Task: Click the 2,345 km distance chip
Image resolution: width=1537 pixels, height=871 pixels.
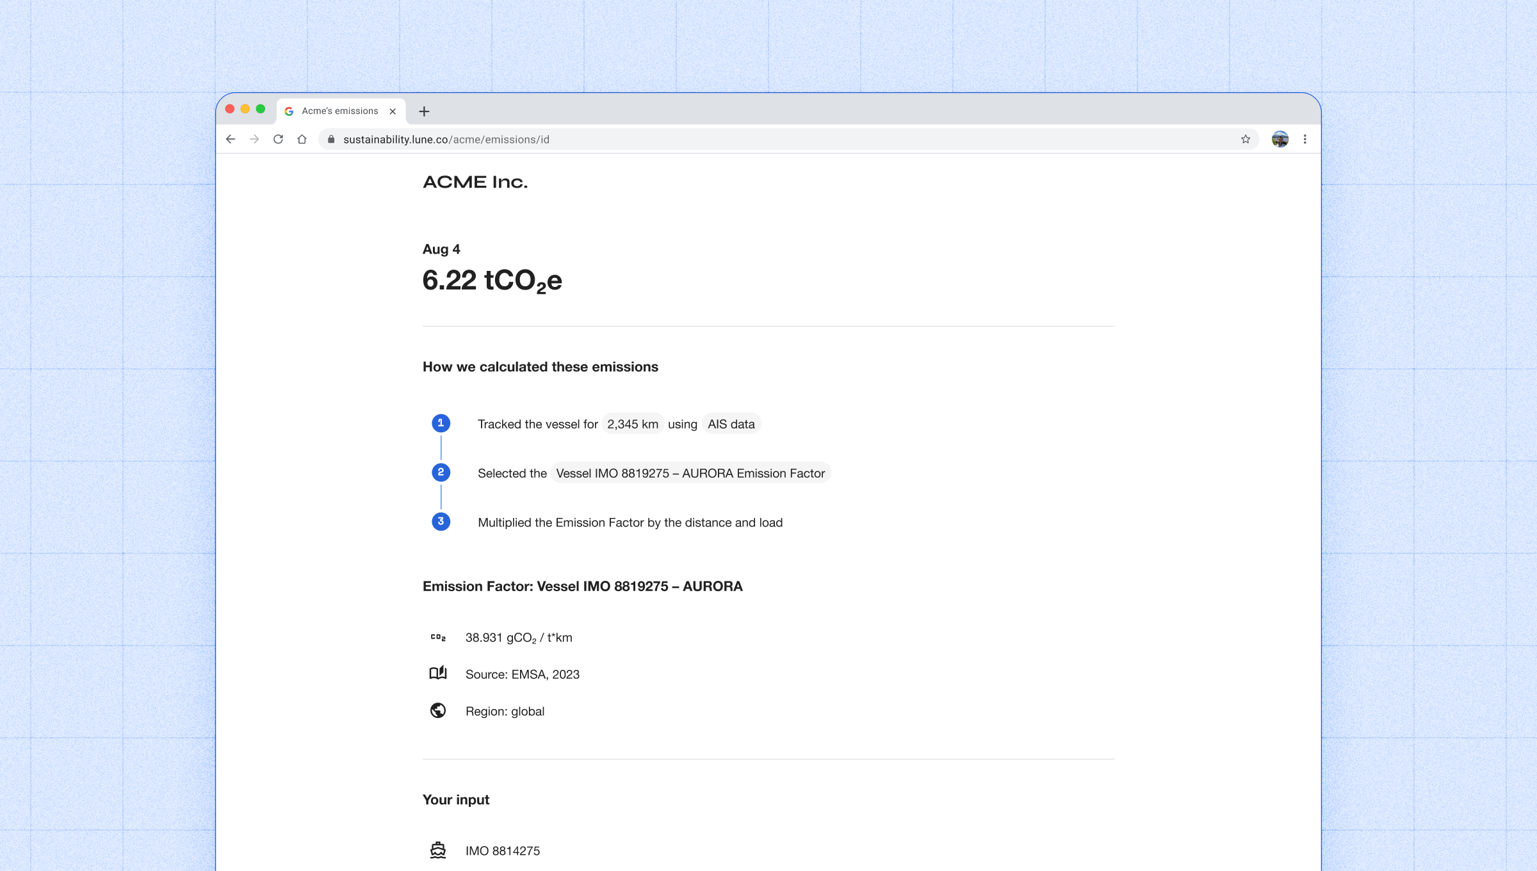Action: 632,424
